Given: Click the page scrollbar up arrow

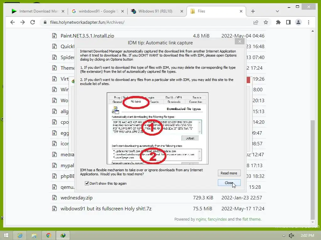Looking at the screenshot, I should click(313, 31).
